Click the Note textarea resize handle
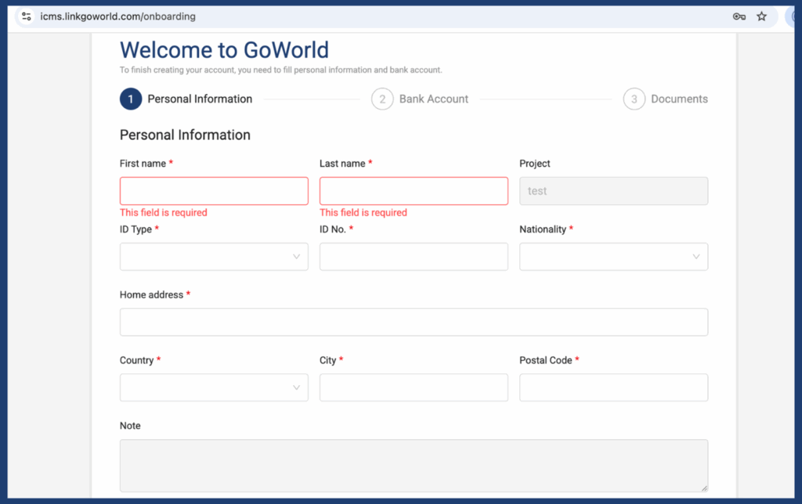Viewport: 802px width, 504px height. (703, 487)
